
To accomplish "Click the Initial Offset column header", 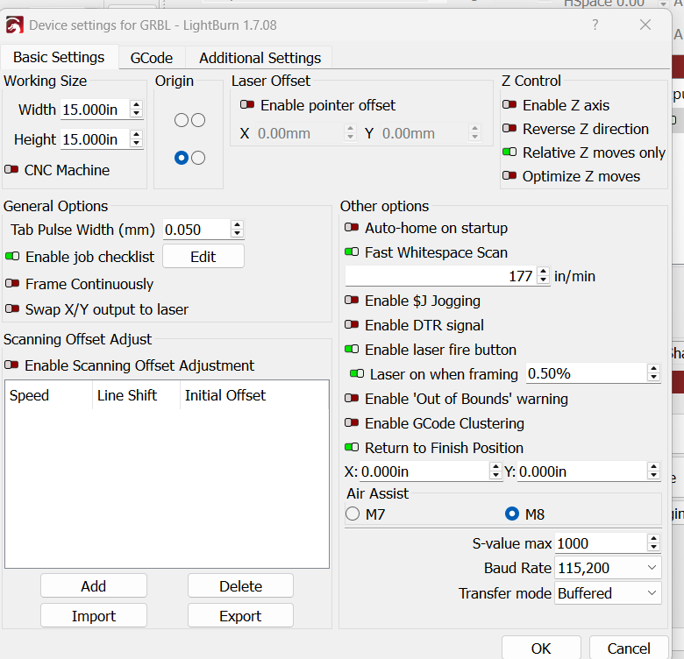I will pos(254,395).
